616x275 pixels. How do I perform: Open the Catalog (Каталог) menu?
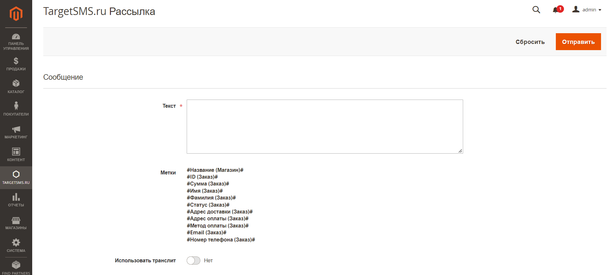tap(16, 87)
